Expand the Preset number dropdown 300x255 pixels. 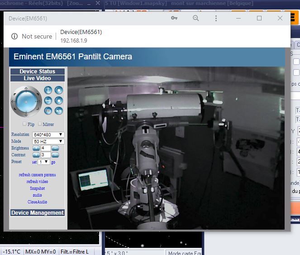[x=43, y=162]
